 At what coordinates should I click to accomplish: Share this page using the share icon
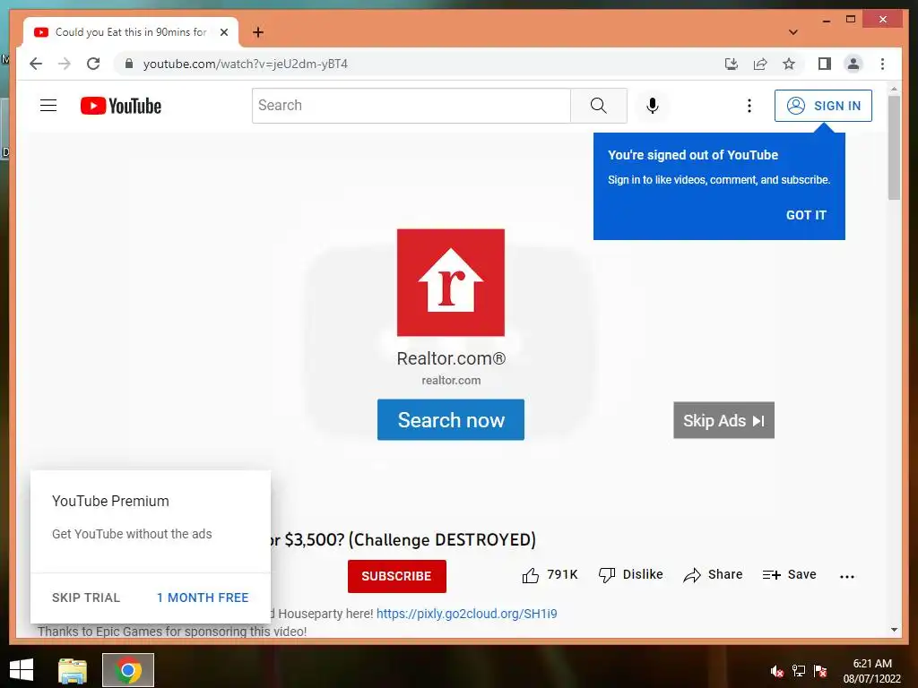760,64
